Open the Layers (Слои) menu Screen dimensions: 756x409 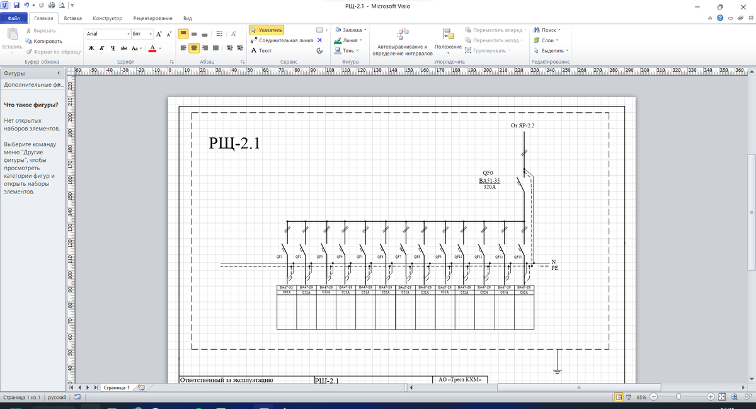[x=546, y=40]
